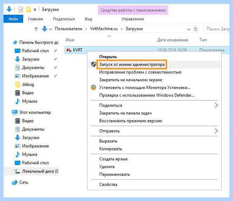Image resolution: width=233 pixels, height=201 pixels.
Task: Choose Запуск от имени администратора
Action: (132, 64)
